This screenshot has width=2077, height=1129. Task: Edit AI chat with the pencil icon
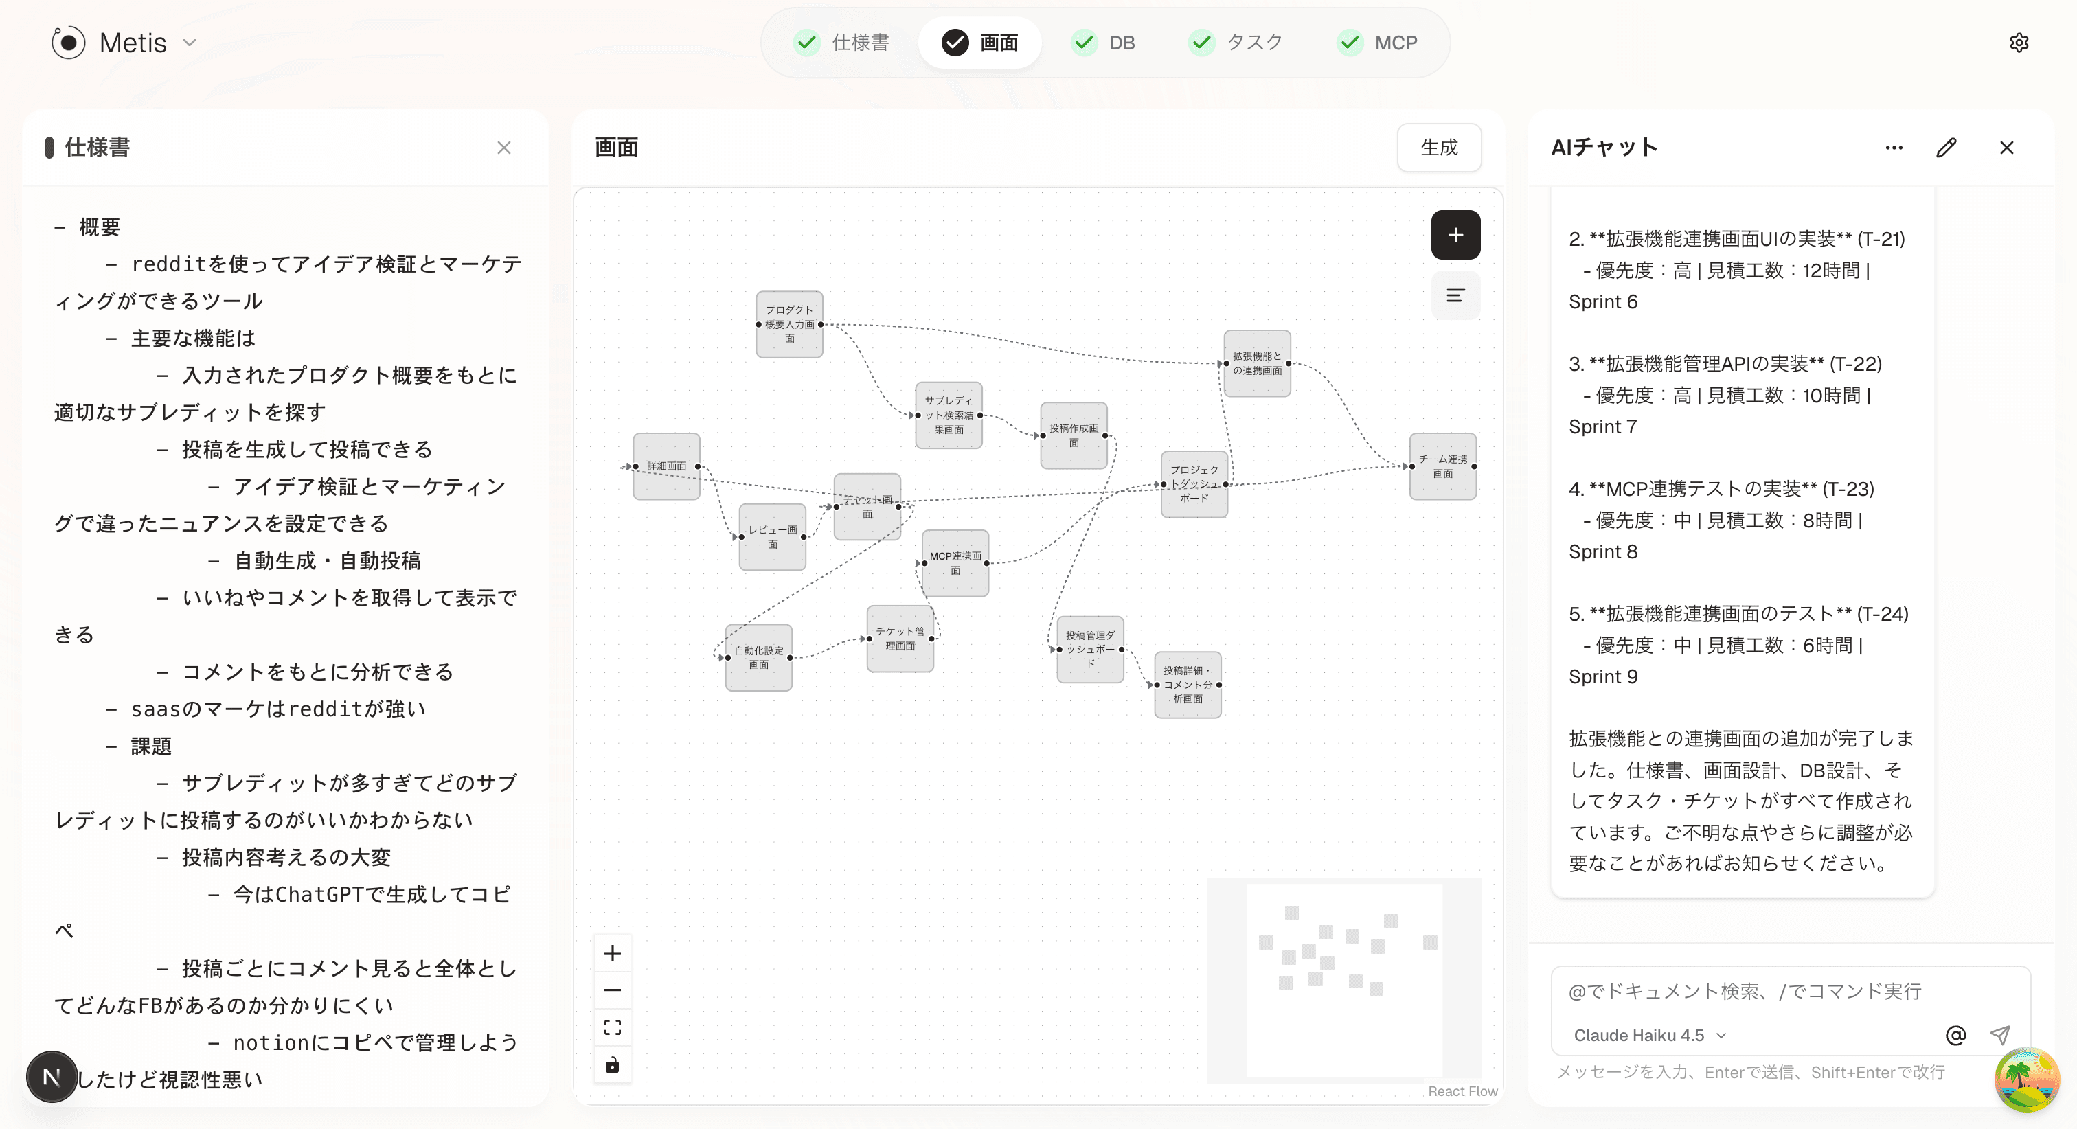[x=1947, y=148]
